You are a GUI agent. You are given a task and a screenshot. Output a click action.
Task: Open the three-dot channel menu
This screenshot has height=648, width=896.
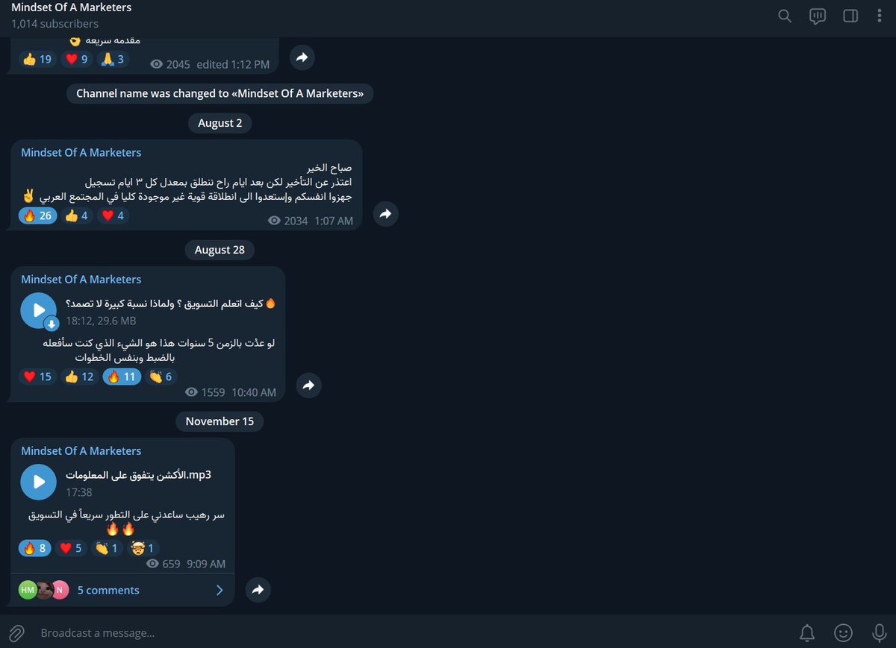pos(880,16)
